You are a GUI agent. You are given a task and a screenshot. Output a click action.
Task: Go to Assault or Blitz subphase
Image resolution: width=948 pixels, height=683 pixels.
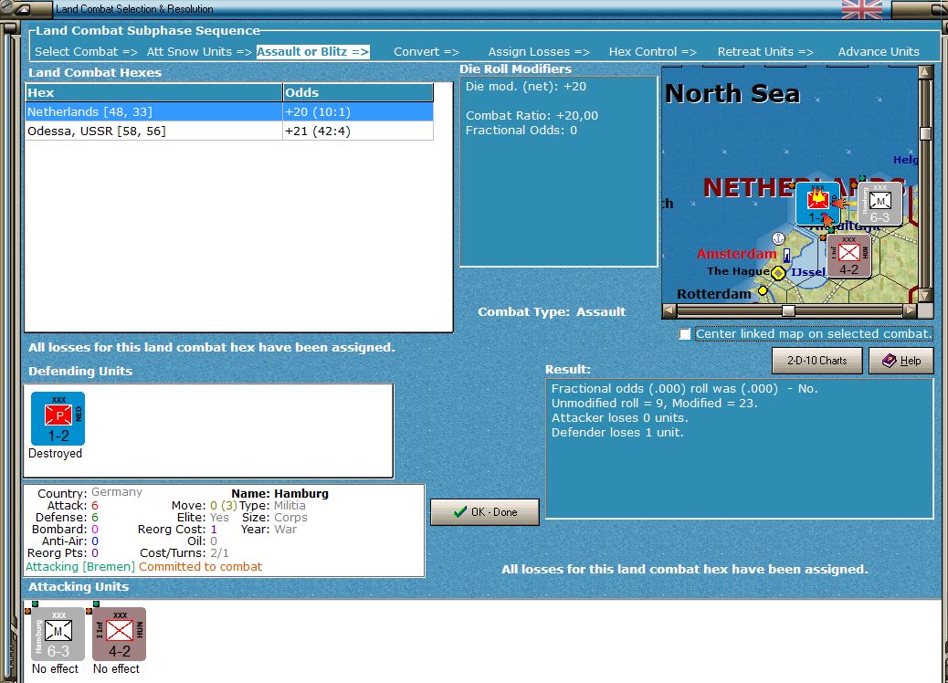click(312, 52)
